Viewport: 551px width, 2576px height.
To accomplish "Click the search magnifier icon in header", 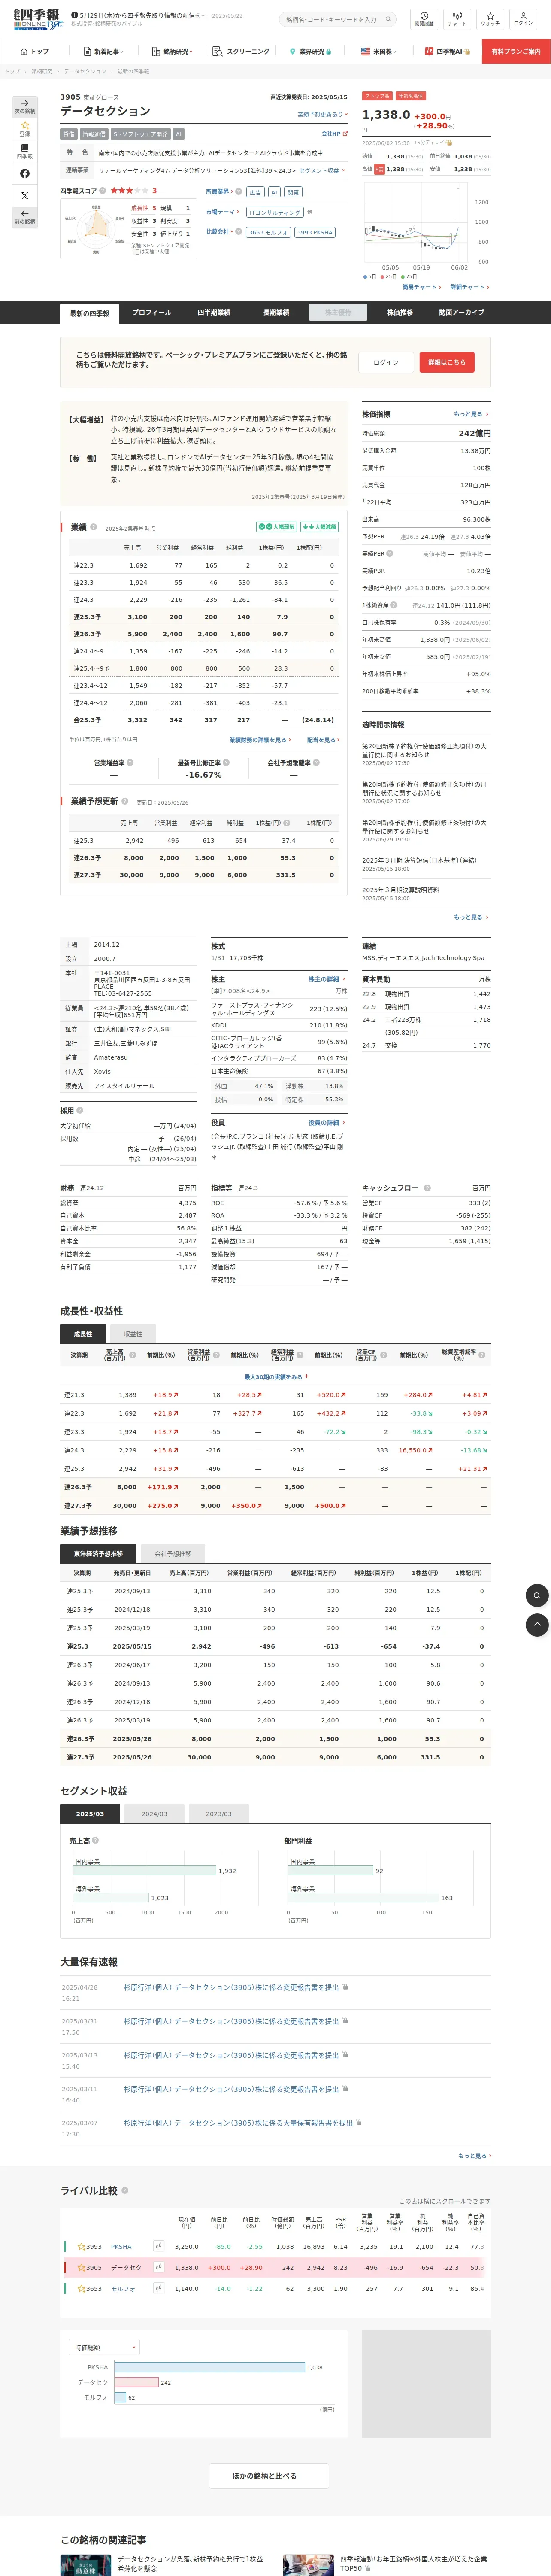I will tap(388, 19).
